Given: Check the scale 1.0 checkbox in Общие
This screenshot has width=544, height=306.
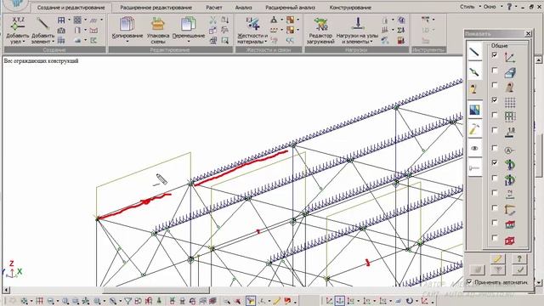Looking at the screenshot, I should [x=495, y=130].
